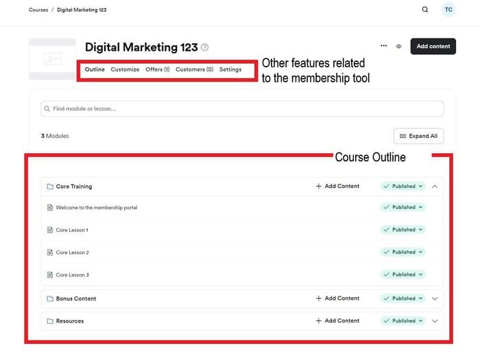Click the black Add content button

(433, 46)
